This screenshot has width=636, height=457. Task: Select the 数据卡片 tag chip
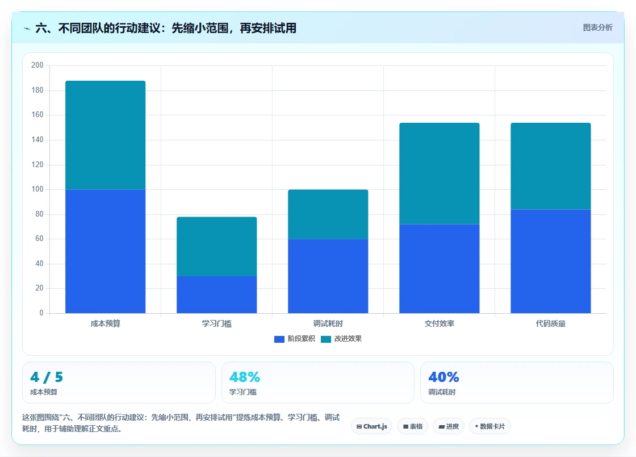tap(490, 426)
